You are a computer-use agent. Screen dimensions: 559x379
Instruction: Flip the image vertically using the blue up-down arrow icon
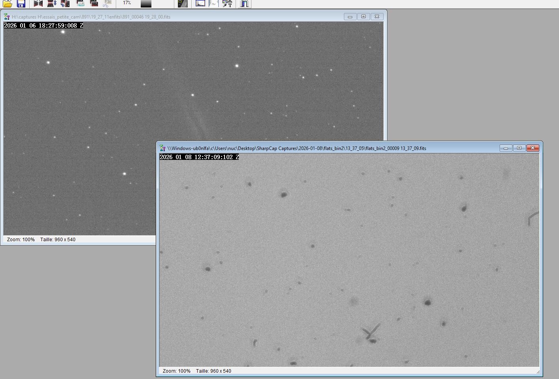(52, 4)
